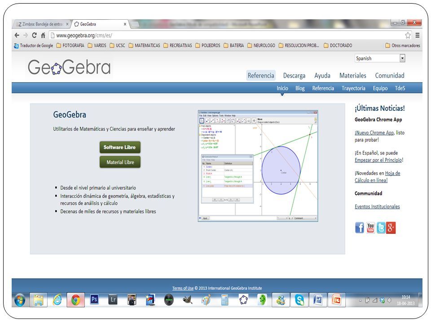
Task: Open GIMP from the taskbar
Action: (x=188, y=299)
